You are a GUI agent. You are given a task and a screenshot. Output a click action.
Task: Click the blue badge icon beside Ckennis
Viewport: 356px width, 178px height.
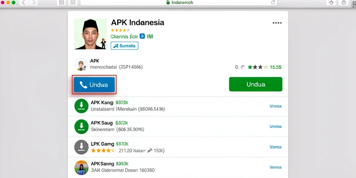(142, 36)
